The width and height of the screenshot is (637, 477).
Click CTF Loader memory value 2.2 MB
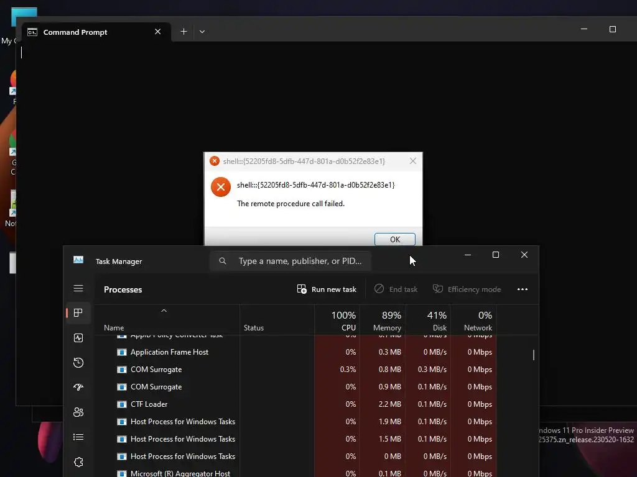click(x=389, y=404)
